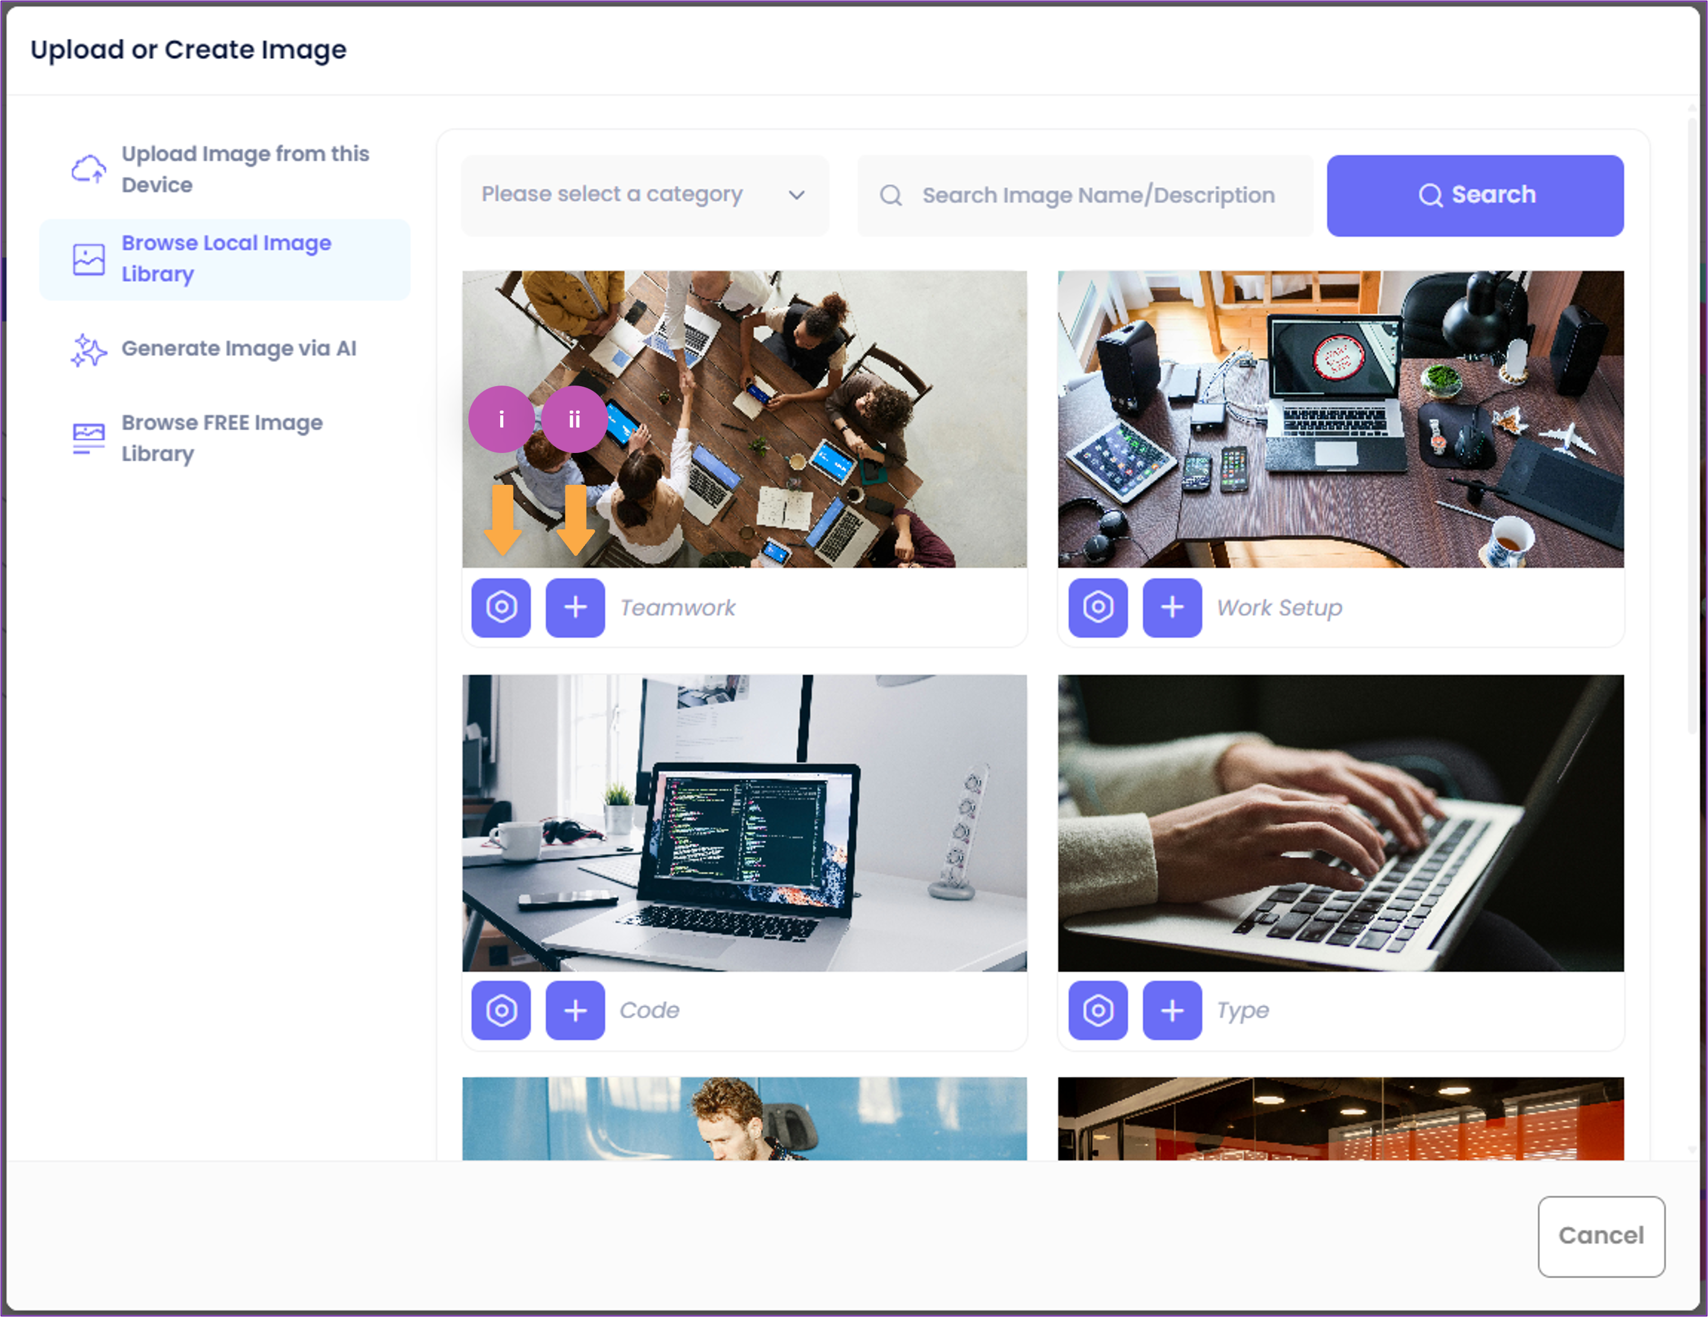Screen dimensions: 1708x1317
Task: Click the Work Setup image caption
Action: 1279,608
